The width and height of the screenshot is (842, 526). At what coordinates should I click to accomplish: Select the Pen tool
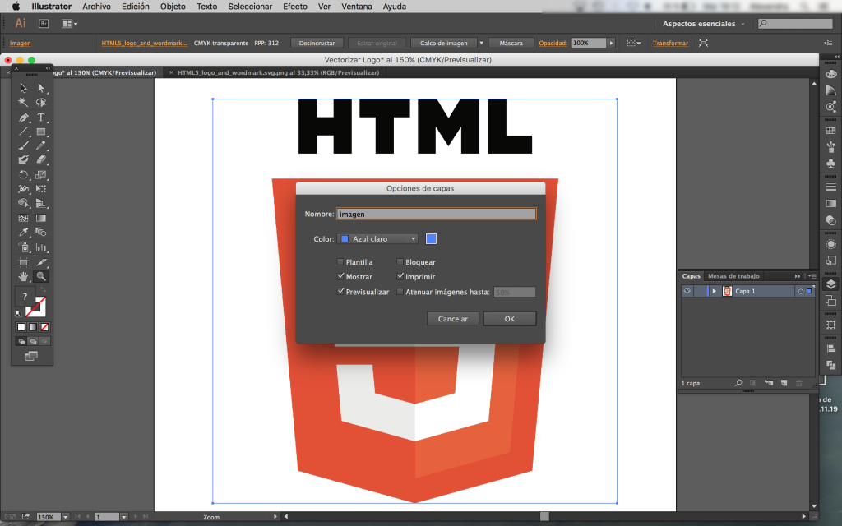[x=23, y=117]
